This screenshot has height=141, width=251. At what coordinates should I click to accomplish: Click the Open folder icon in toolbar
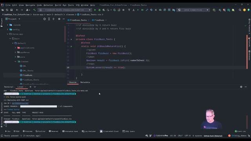pos(3,10)
